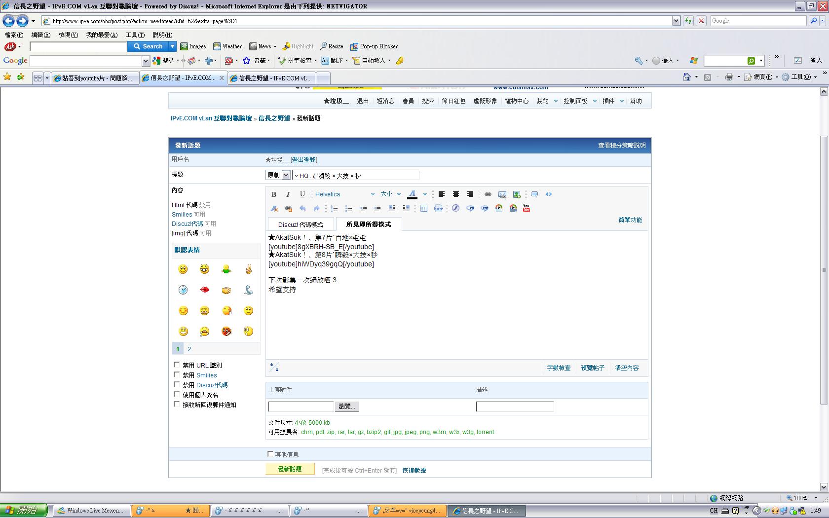
Task: Click the 預覽帖子 preview link
Action: coord(593,368)
